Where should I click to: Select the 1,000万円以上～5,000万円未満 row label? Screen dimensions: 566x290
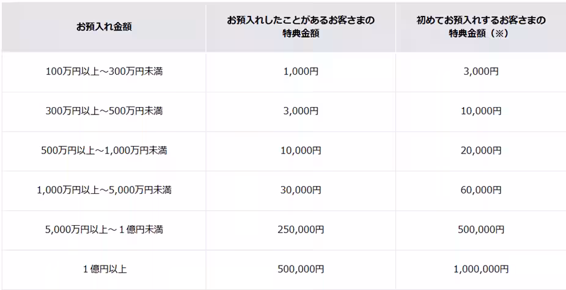tap(104, 190)
